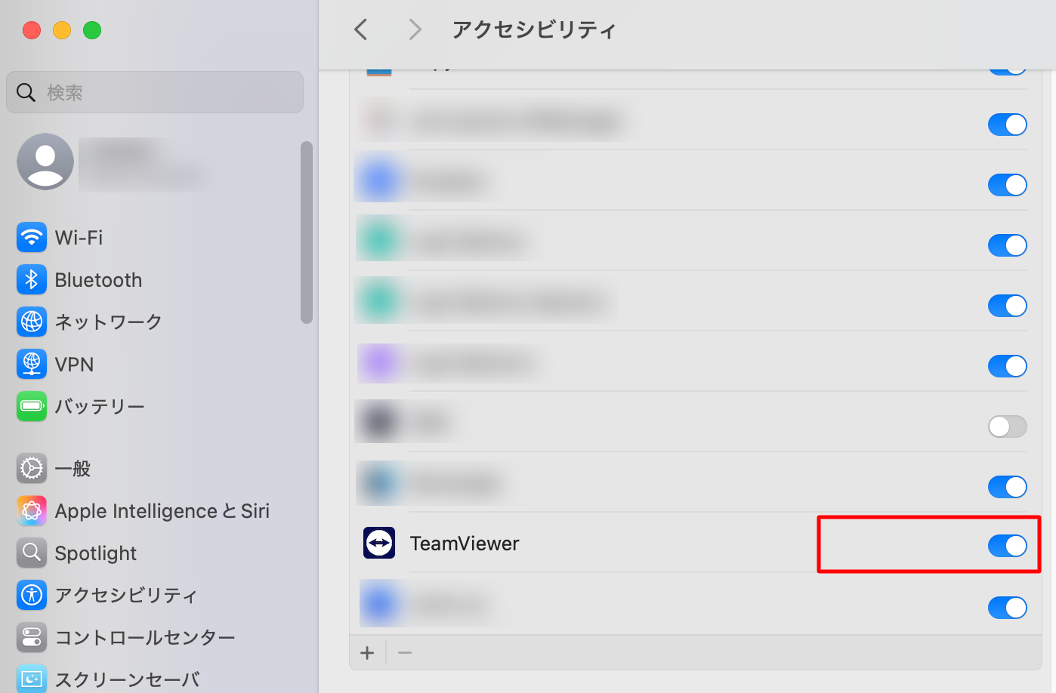Viewport: 1056px width, 693px height.
Task: Open コントロールセンター in the sidebar
Action: coord(145,638)
